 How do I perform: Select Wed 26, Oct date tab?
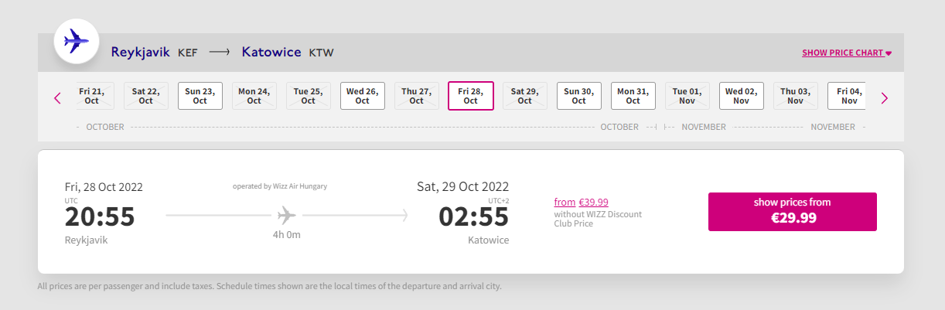click(x=363, y=96)
